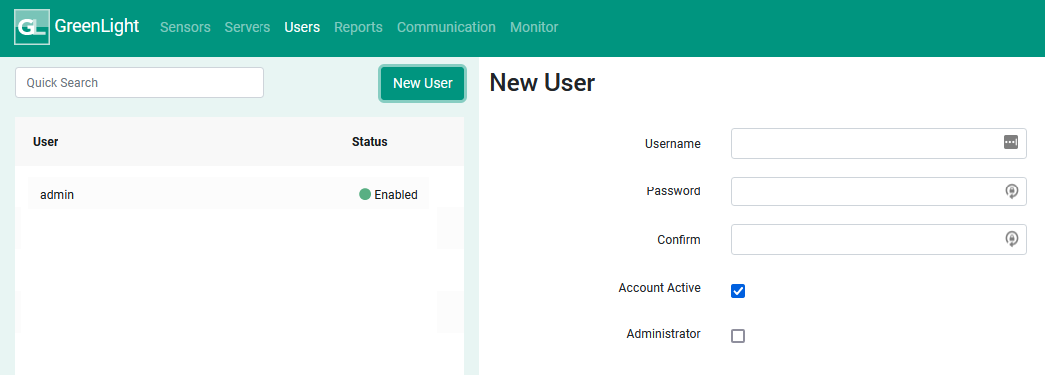Navigate to Communication
1045x375 pixels.
[x=446, y=27]
